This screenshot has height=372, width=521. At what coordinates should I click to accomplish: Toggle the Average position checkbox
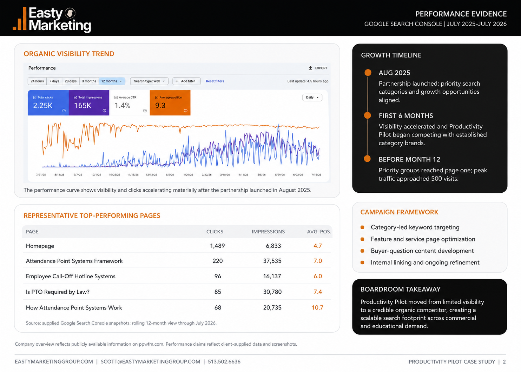click(x=157, y=98)
